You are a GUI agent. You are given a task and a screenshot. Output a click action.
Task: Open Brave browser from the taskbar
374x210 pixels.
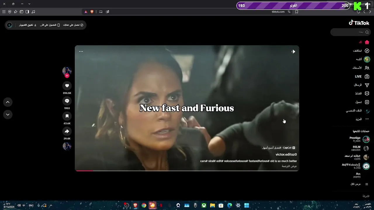135,205
